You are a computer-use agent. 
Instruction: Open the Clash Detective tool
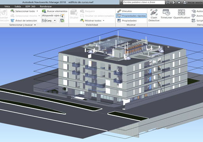154,15
